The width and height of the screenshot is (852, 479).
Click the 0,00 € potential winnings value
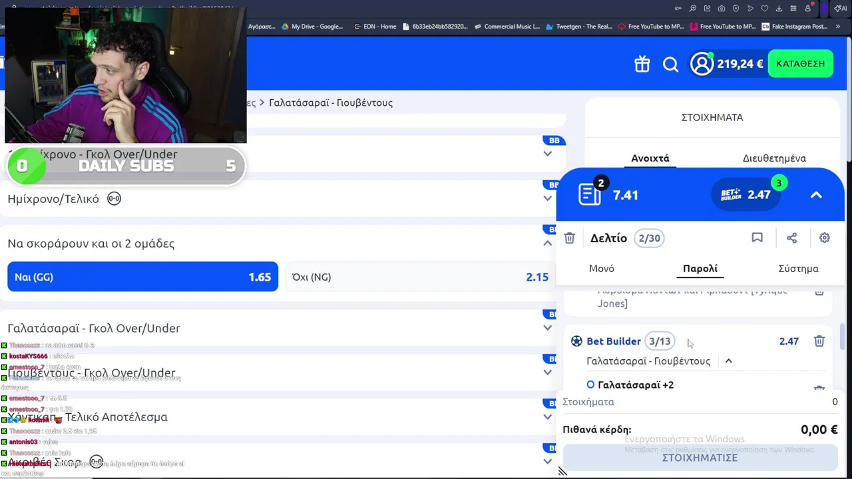coord(819,430)
